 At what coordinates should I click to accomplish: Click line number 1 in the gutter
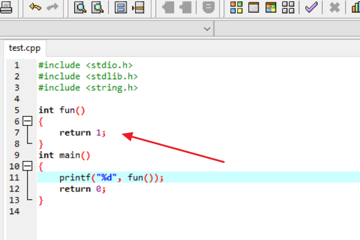17,65
